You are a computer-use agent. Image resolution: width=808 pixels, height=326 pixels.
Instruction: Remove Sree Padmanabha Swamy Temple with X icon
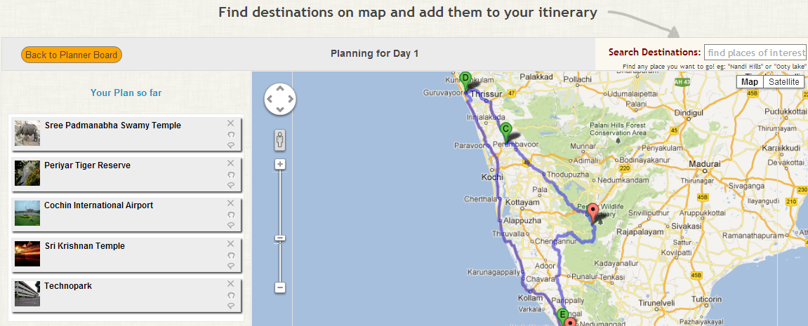(230, 123)
